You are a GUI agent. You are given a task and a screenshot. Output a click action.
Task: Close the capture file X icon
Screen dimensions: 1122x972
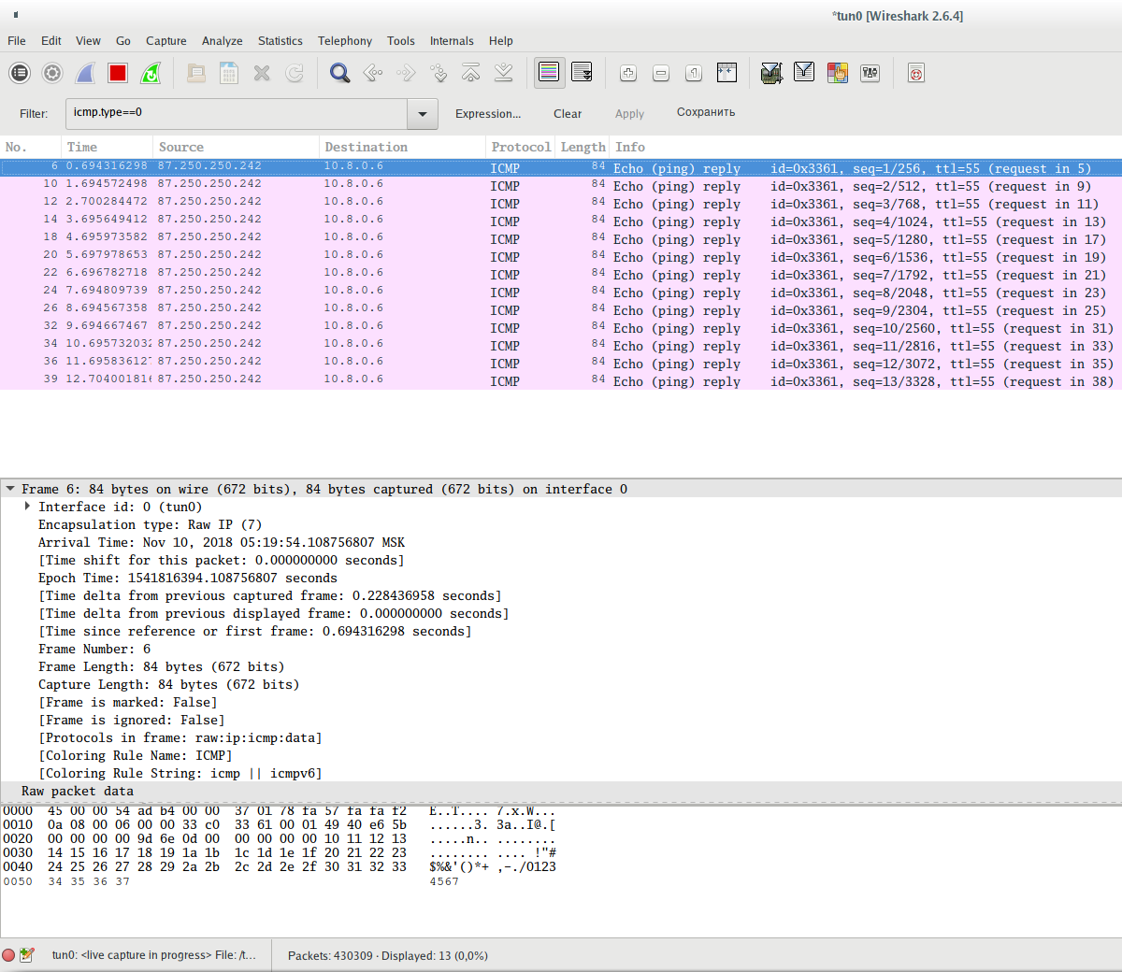point(262,73)
